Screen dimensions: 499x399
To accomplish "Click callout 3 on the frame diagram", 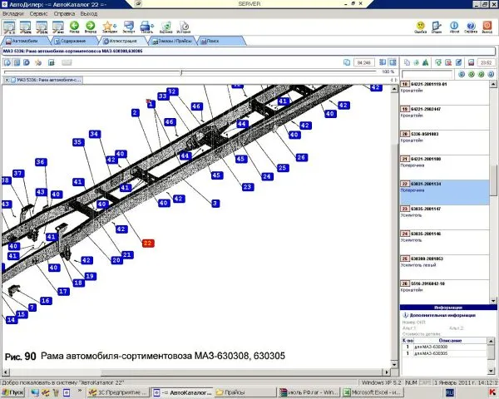I will tap(215, 204).
